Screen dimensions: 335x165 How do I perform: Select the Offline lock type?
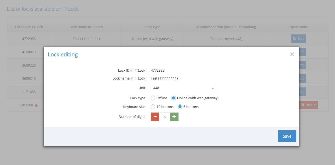153,98
